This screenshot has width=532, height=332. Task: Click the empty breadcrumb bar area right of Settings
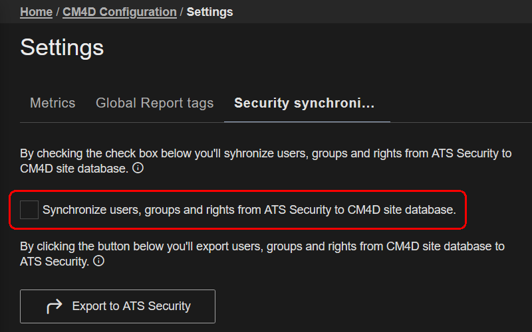click(386, 12)
